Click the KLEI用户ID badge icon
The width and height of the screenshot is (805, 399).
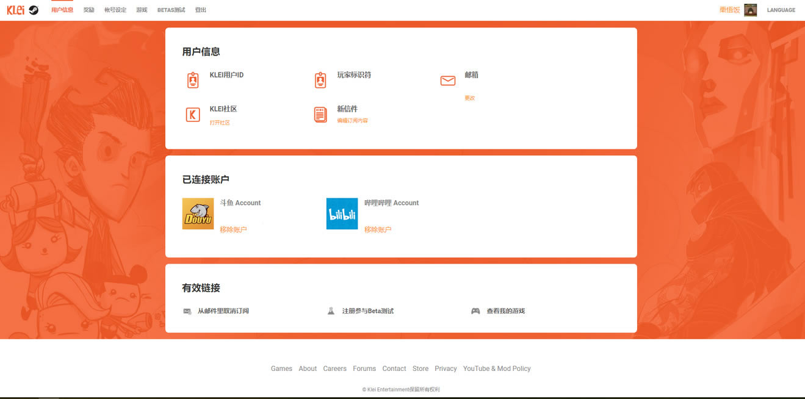[x=193, y=80]
